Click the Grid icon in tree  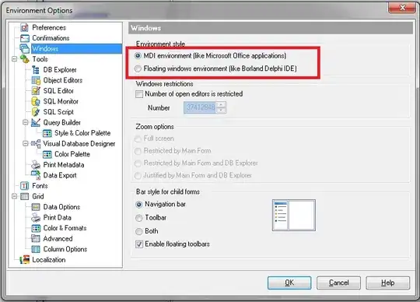[x=25, y=196]
